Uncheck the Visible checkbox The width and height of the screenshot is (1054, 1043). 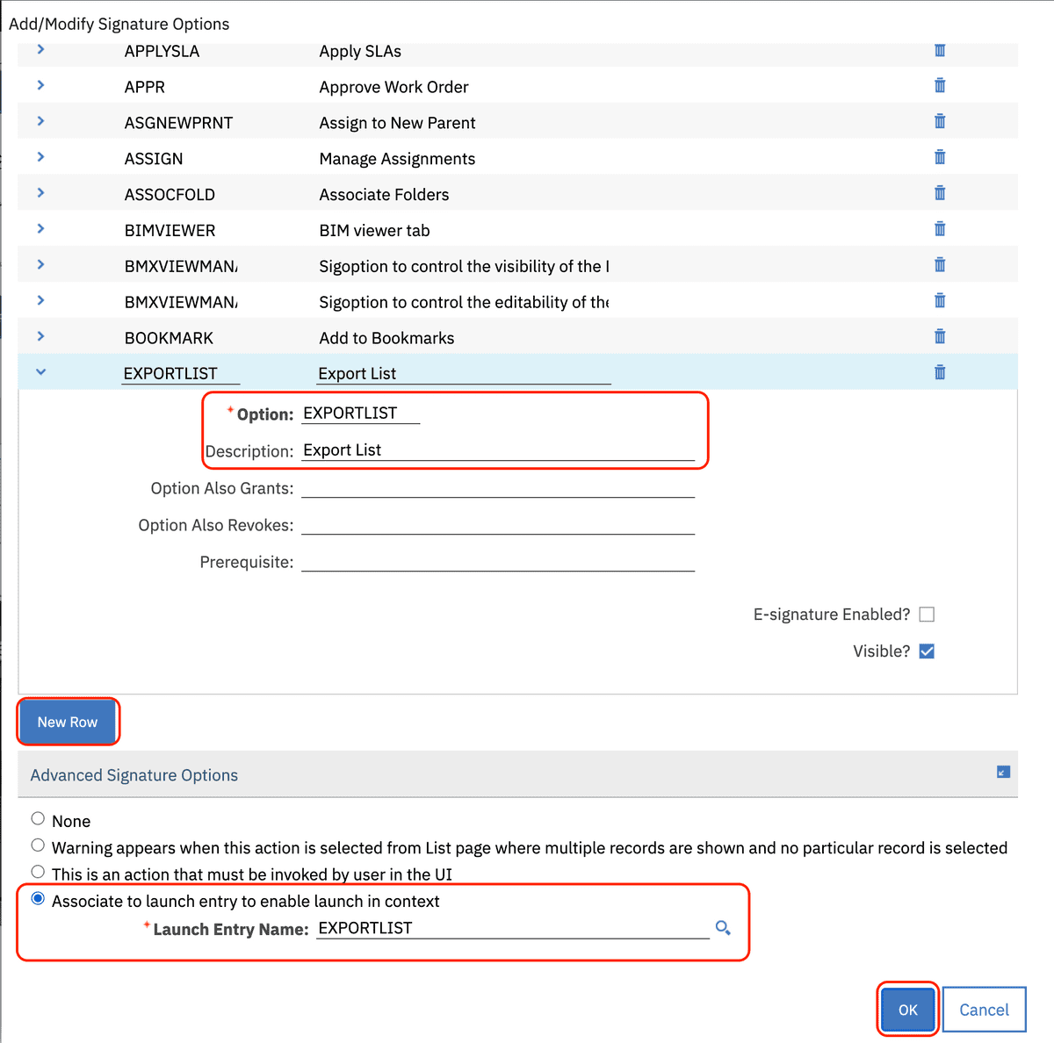point(926,651)
